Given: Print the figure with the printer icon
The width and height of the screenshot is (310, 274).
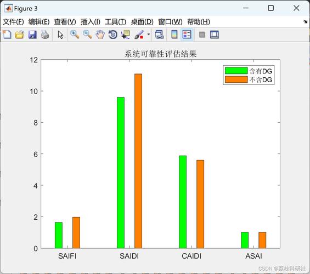Looking at the screenshot, I should (45, 35).
